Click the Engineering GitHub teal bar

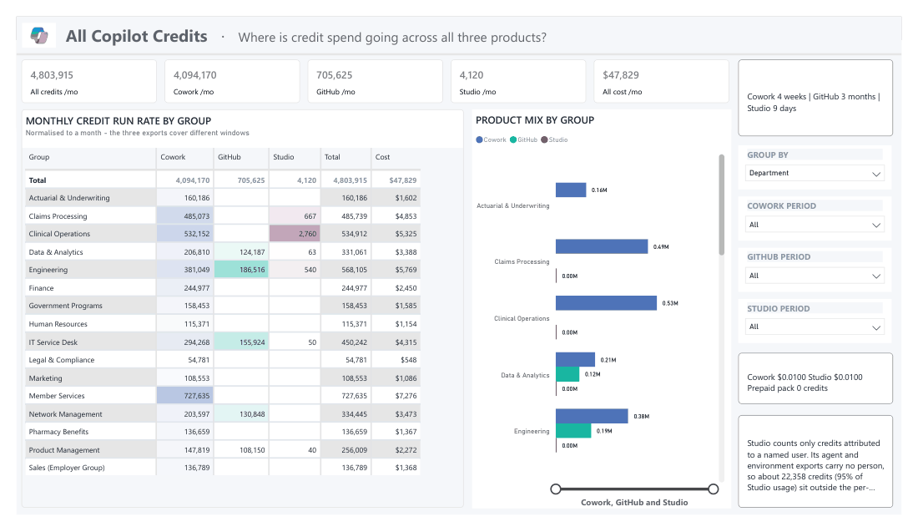(x=573, y=431)
